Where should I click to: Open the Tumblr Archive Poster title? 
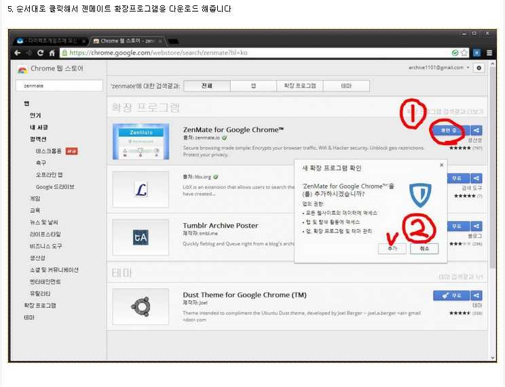(x=221, y=226)
